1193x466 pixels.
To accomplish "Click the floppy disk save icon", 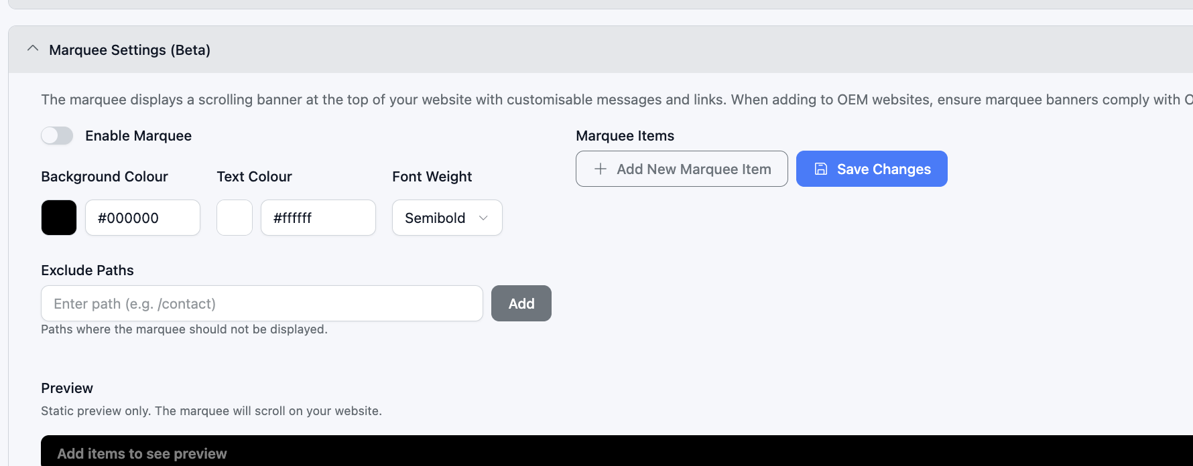I will click(x=821, y=169).
